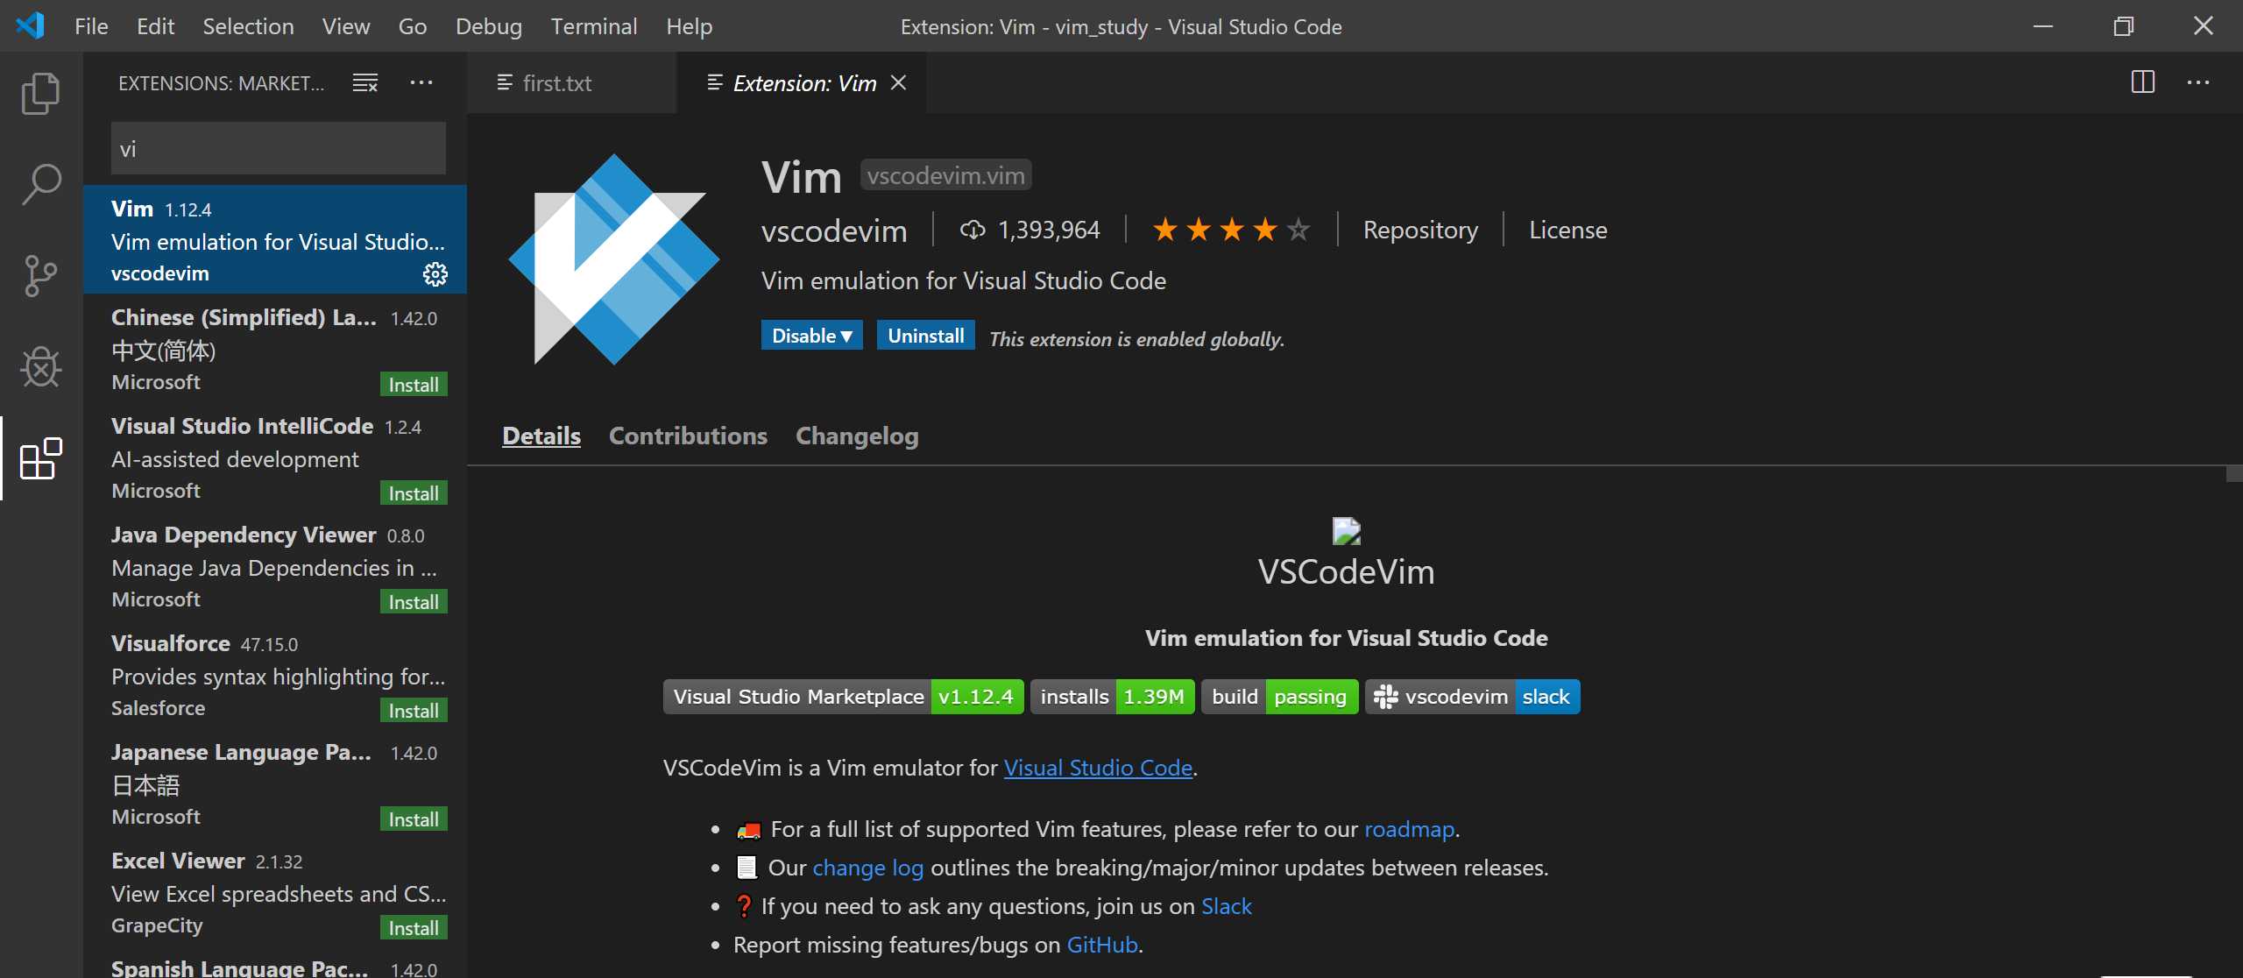Click the star rating of Vim

tap(1232, 230)
